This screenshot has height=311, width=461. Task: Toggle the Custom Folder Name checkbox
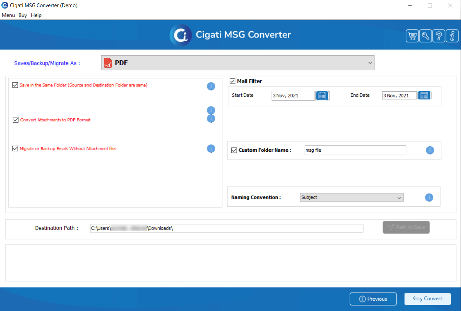click(x=234, y=150)
